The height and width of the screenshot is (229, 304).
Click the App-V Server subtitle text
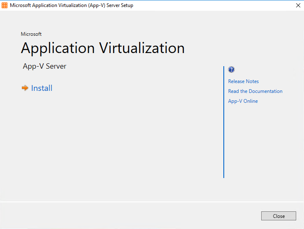(44, 66)
